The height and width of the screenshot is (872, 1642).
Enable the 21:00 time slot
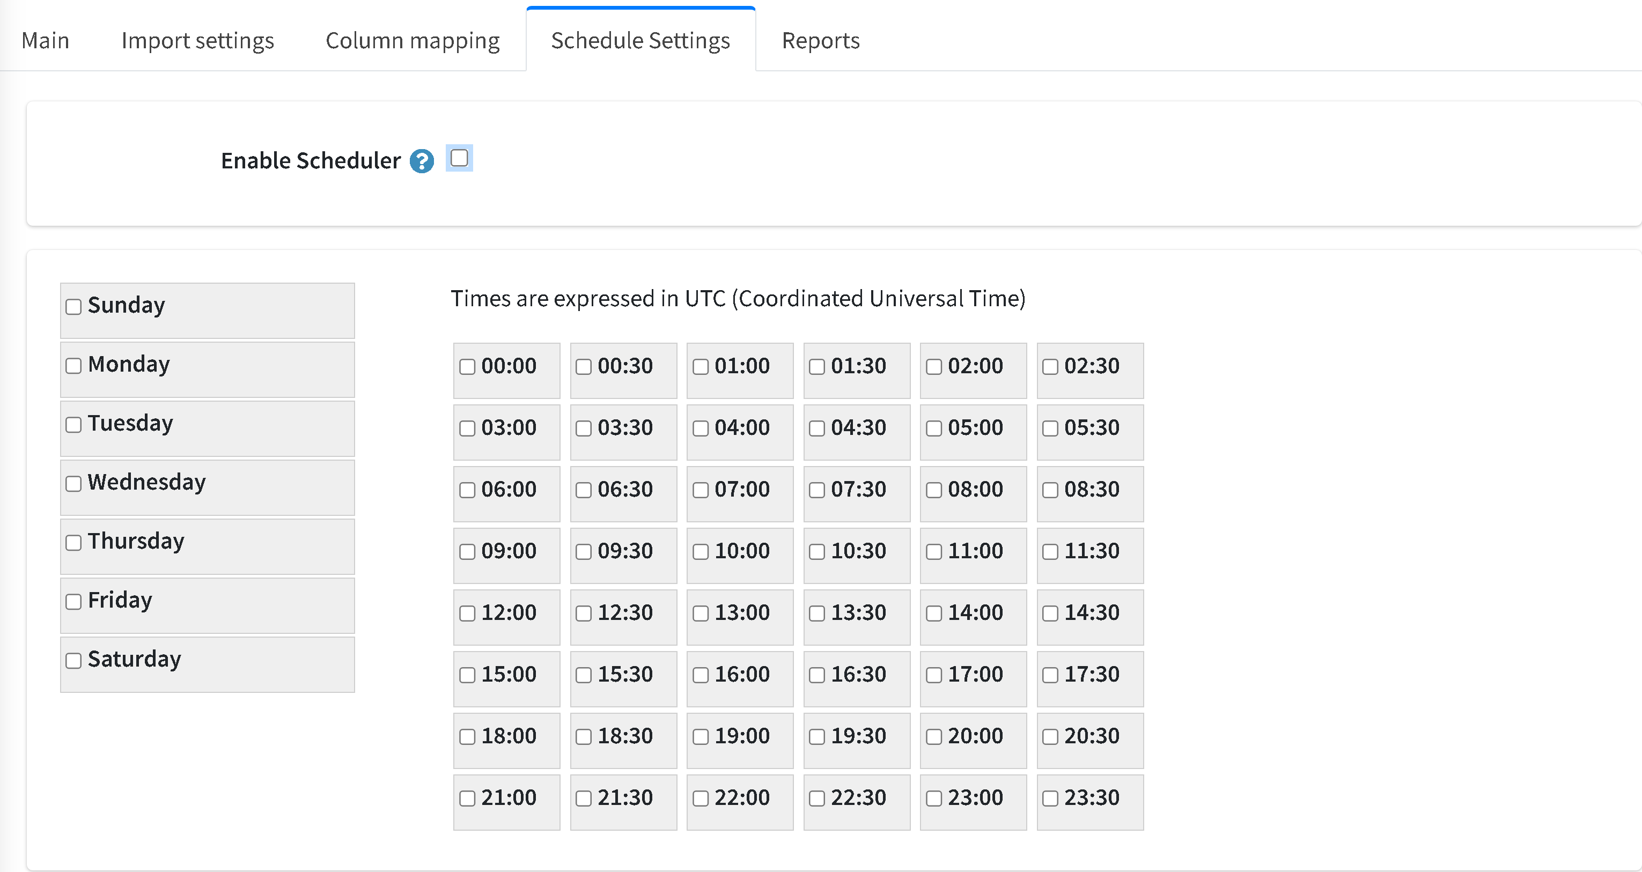tap(467, 799)
